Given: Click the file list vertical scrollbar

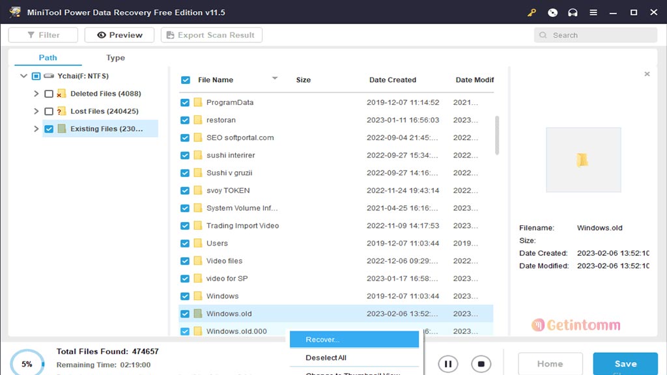Looking at the screenshot, I should pos(497,135).
